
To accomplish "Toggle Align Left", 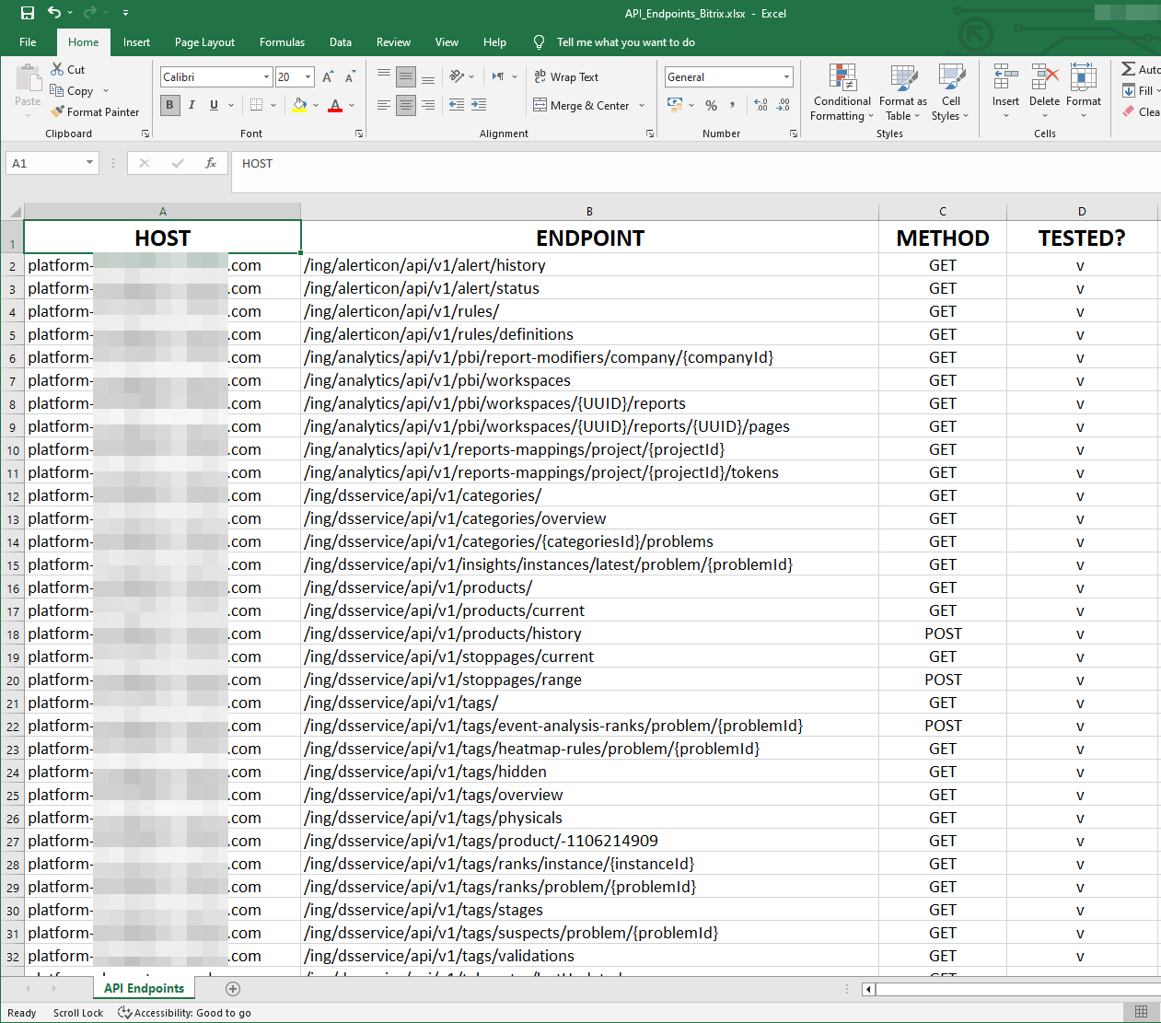I will (x=384, y=105).
